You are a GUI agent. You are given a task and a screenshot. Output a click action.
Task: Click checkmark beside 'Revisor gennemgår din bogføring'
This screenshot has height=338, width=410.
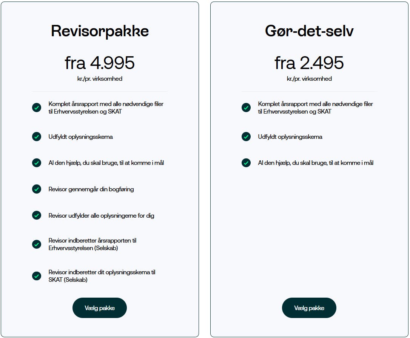tap(37, 189)
